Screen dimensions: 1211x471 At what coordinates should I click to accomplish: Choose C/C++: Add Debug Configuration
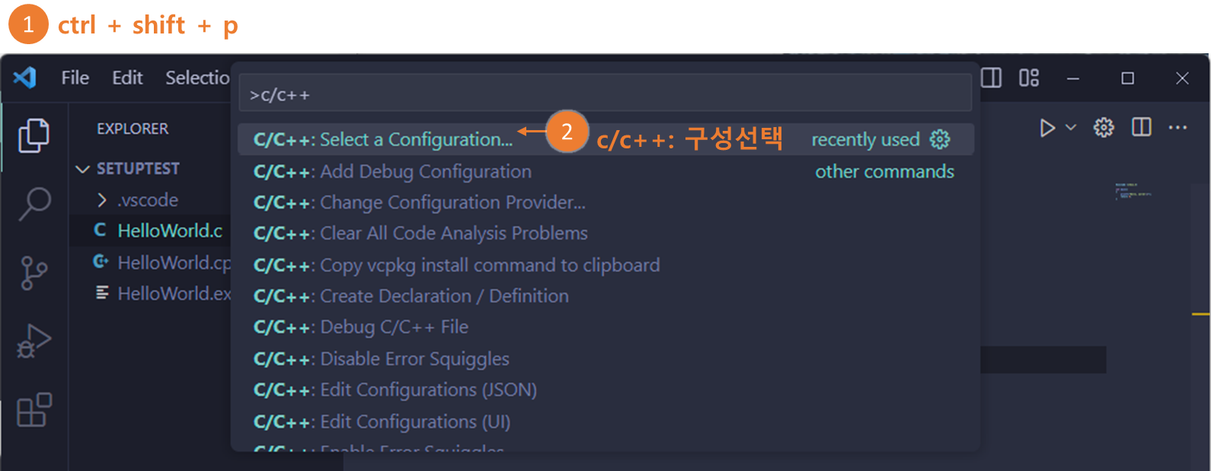pyautogui.click(x=605, y=171)
